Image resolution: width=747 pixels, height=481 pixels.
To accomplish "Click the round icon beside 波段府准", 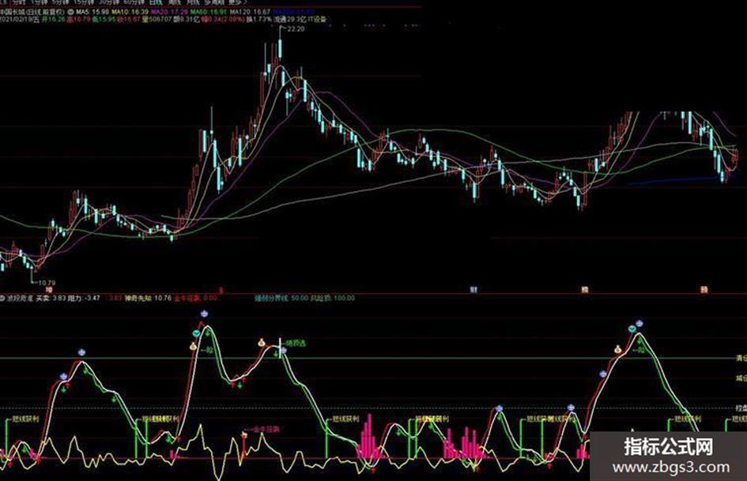I will point(2,298).
